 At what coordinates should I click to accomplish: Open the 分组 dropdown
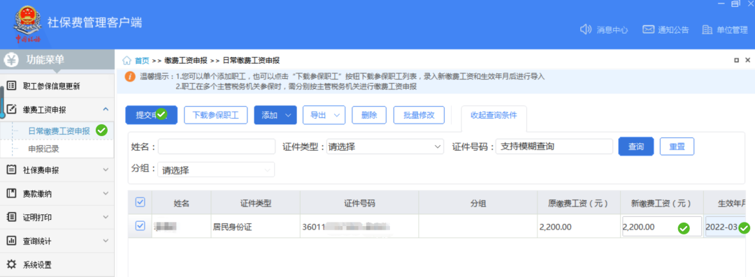pos(216,170)
